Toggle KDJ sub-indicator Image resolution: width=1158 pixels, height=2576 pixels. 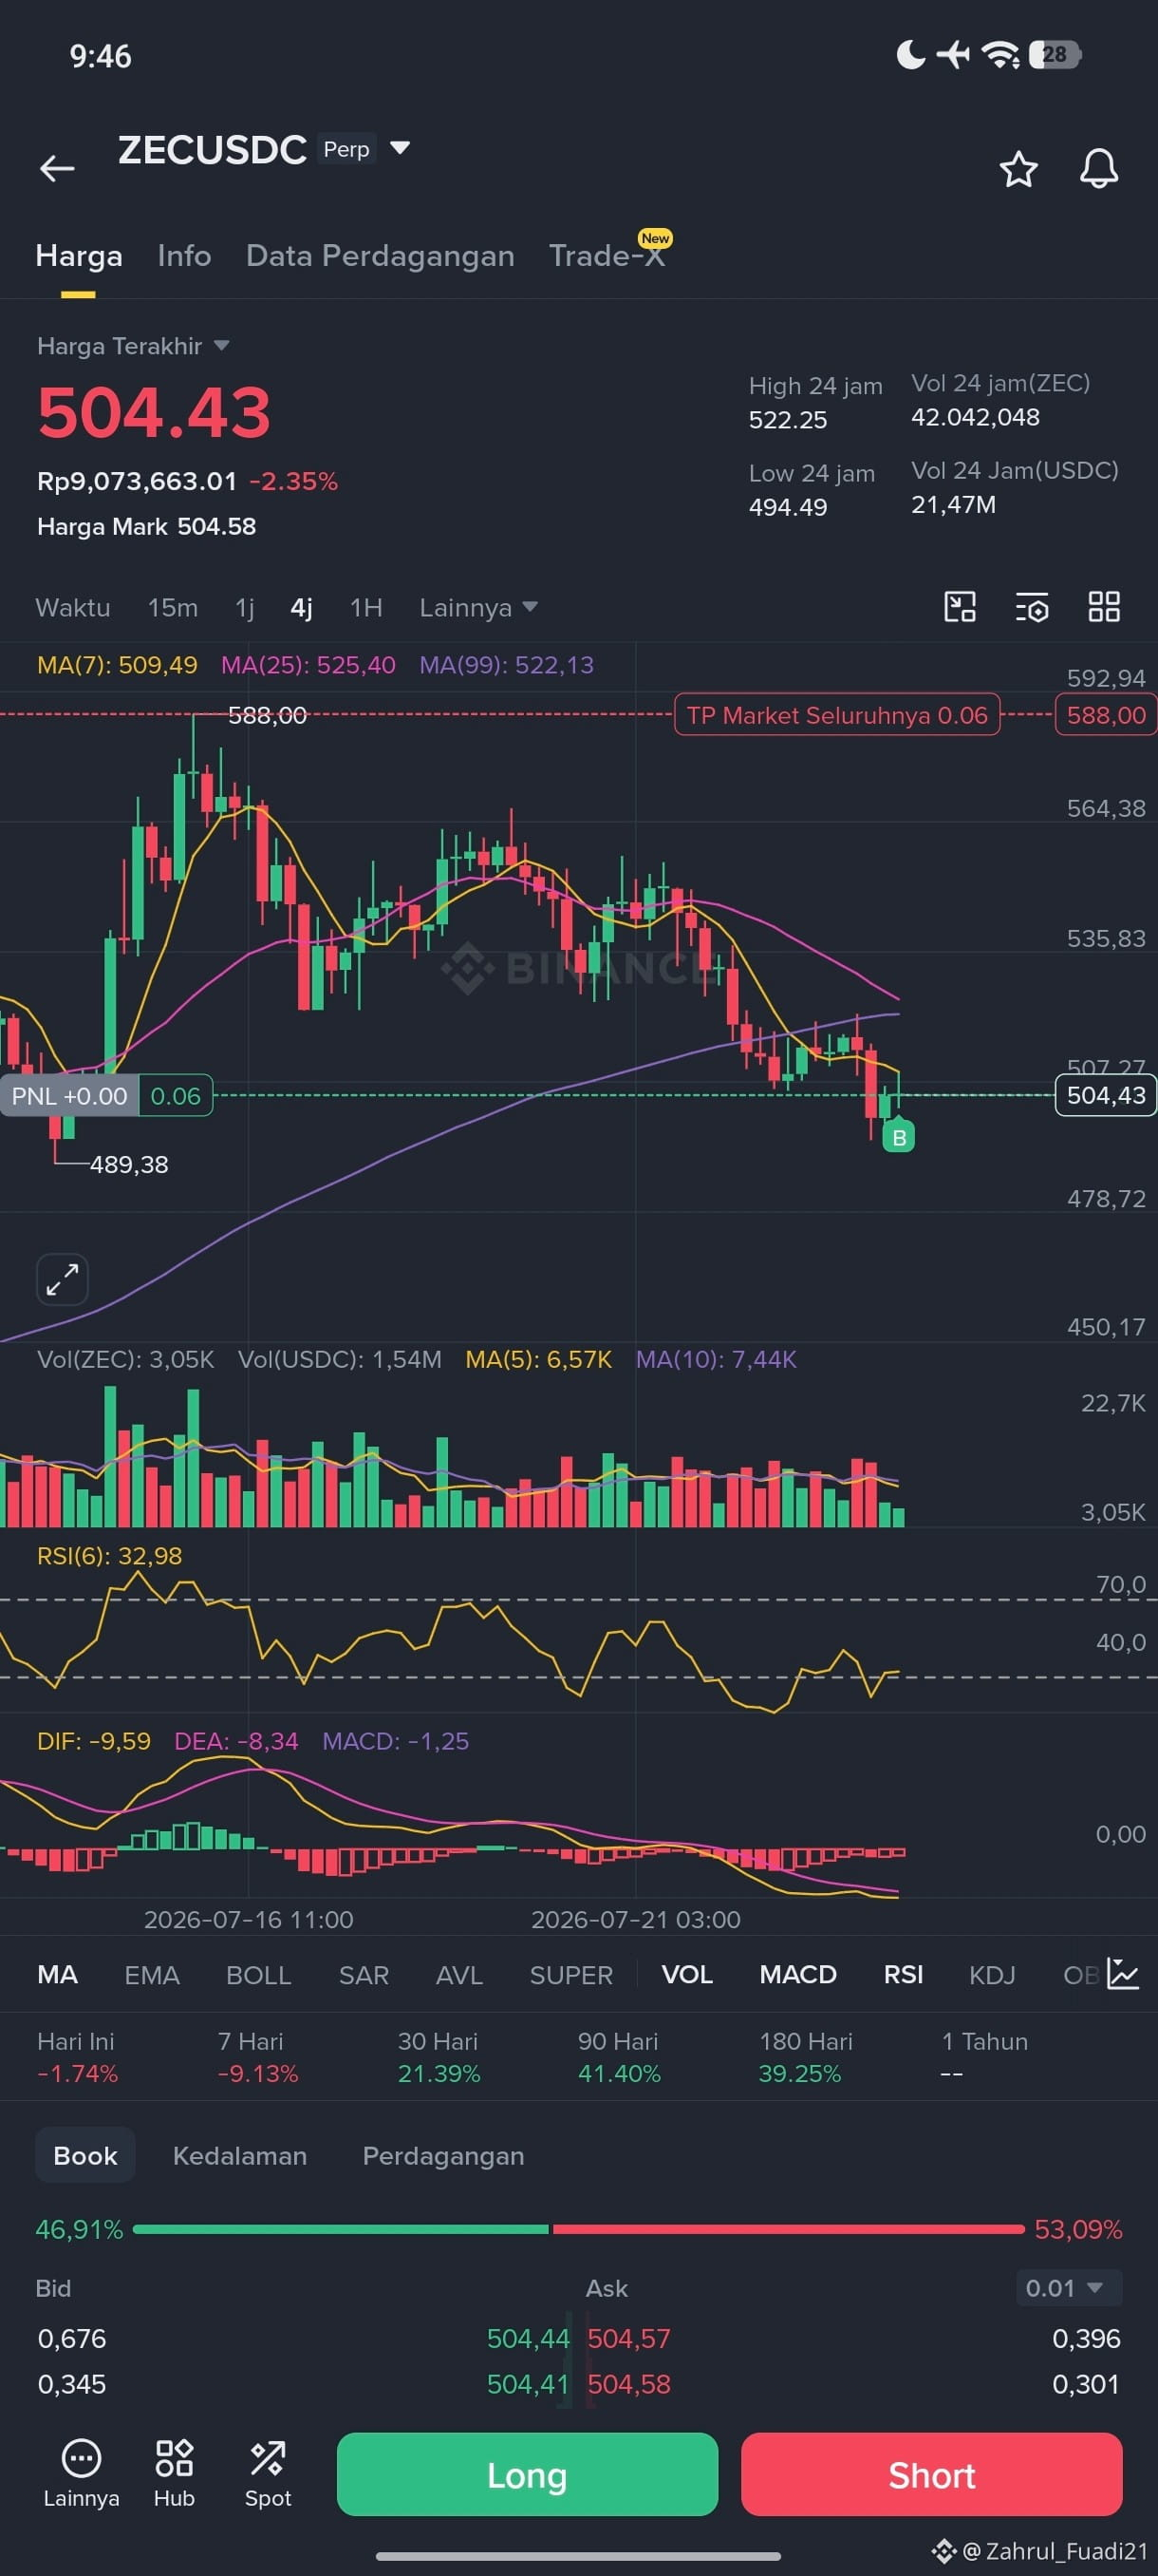tap(992, 1975)
